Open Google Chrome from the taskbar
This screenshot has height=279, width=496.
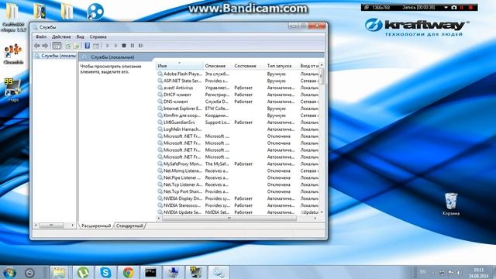point(128,273)
